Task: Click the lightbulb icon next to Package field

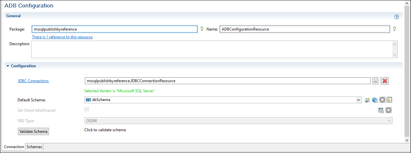Action: (x=202, y=29)
